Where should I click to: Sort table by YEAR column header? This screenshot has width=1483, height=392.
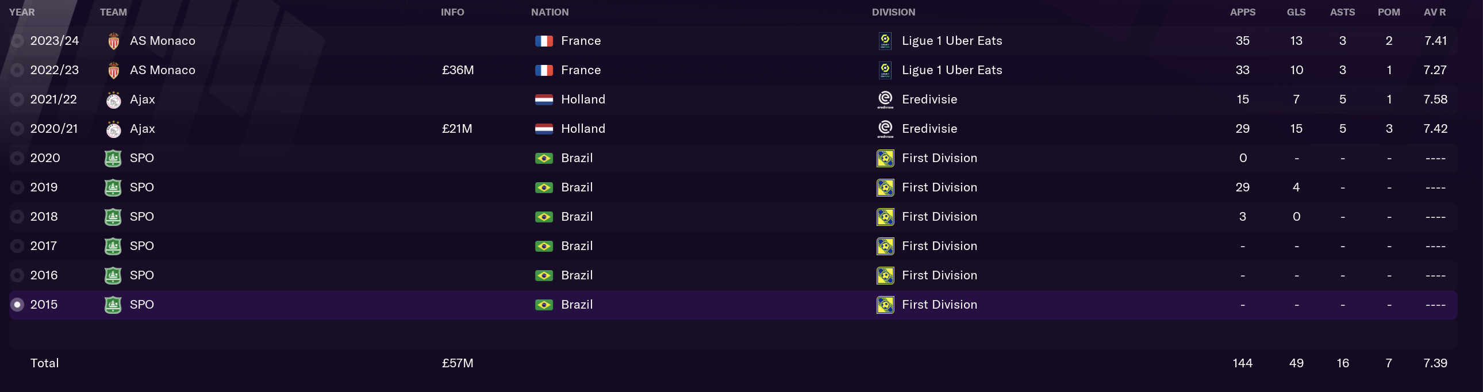22,12
